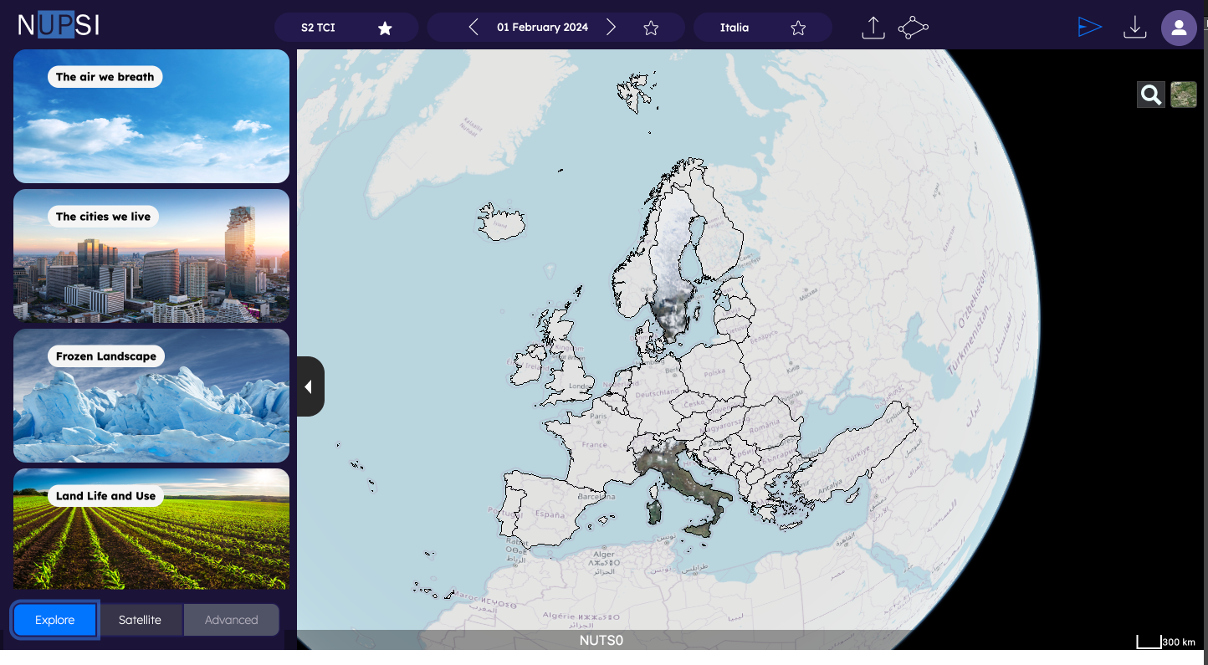Go to previous date with left chevron
Screen dimensions: 1208x665
473,28
